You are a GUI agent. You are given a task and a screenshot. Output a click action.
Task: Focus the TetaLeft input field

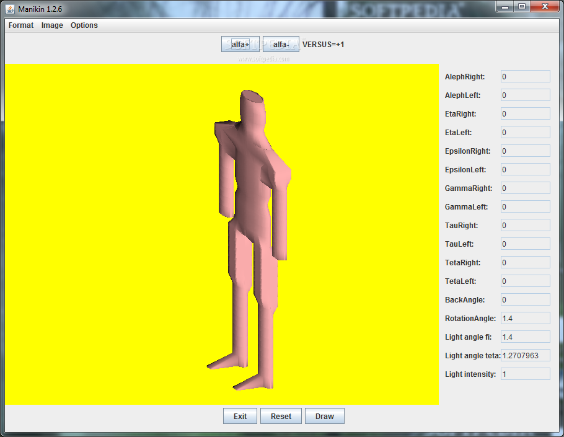click(526, 281)
